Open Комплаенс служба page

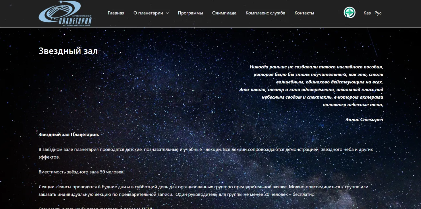tap(266, 13)
